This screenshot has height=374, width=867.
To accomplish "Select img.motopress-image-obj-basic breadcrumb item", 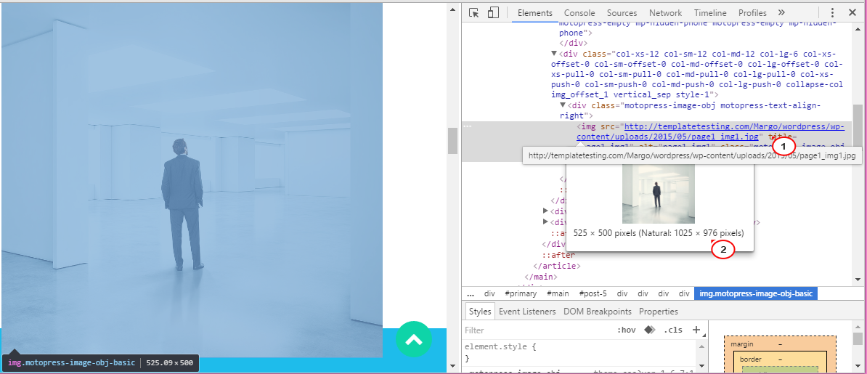I will tap(755, 294).
